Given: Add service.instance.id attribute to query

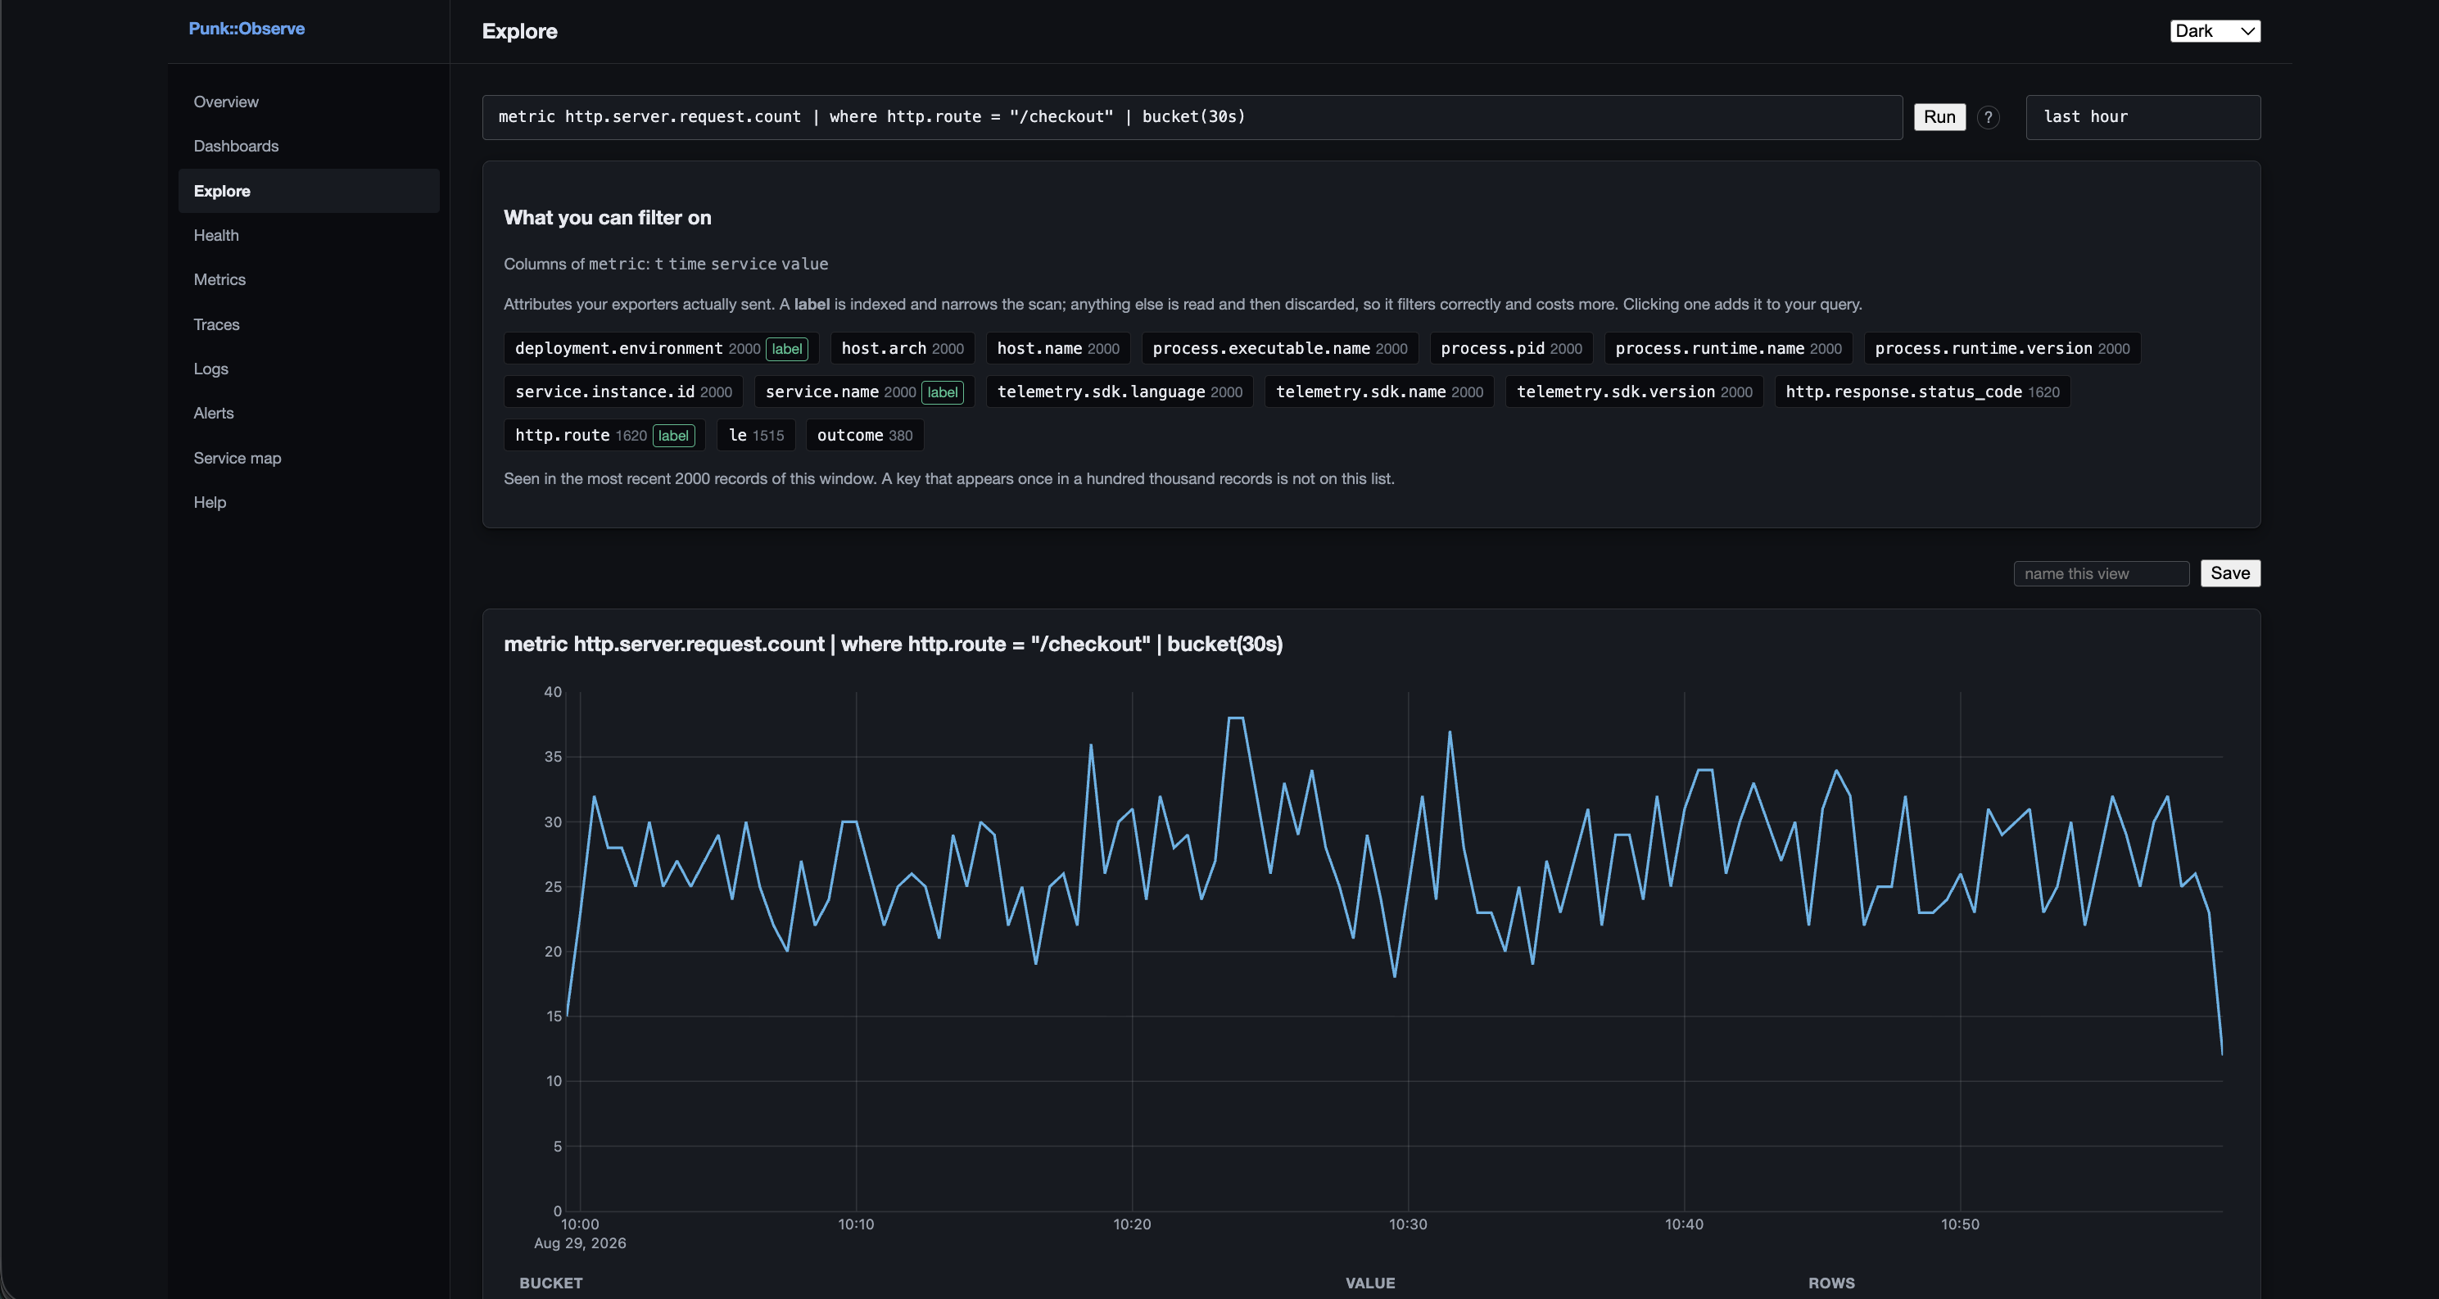Looking at the screenshot, I should 623,392.
